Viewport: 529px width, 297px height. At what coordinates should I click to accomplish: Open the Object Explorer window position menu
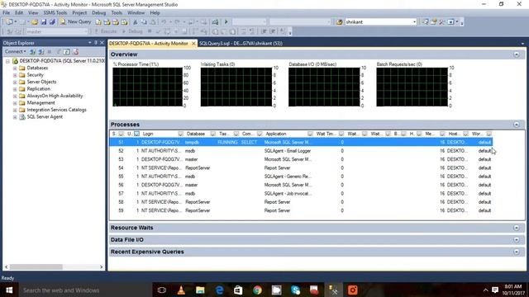tap(90, 43)
